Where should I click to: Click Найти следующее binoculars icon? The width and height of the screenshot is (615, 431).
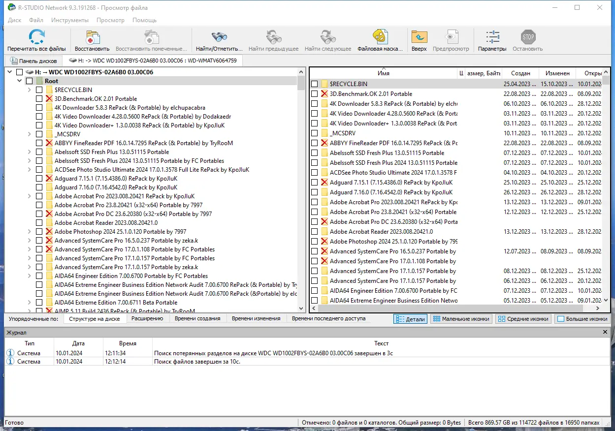(x=327, y=37)
